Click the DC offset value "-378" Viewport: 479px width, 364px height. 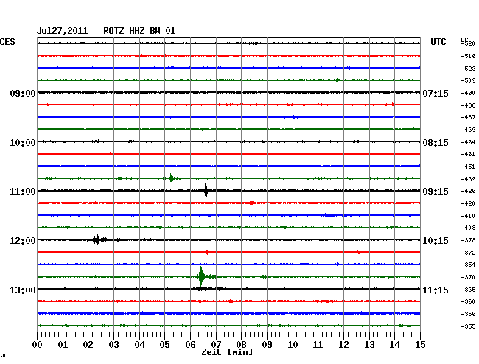[468, 241]
